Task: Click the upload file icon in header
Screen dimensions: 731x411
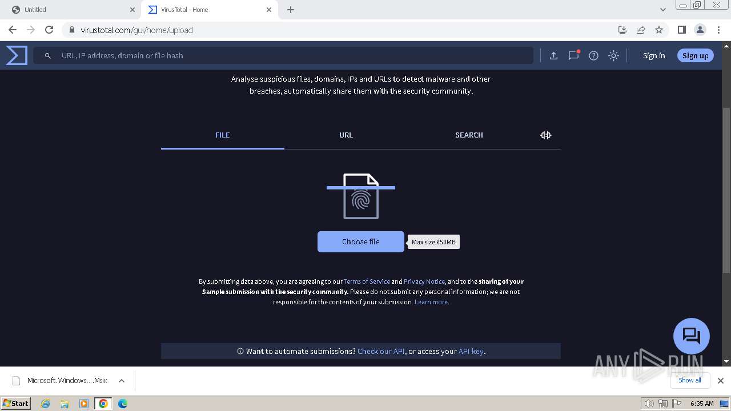Action: tap(553, 55)
